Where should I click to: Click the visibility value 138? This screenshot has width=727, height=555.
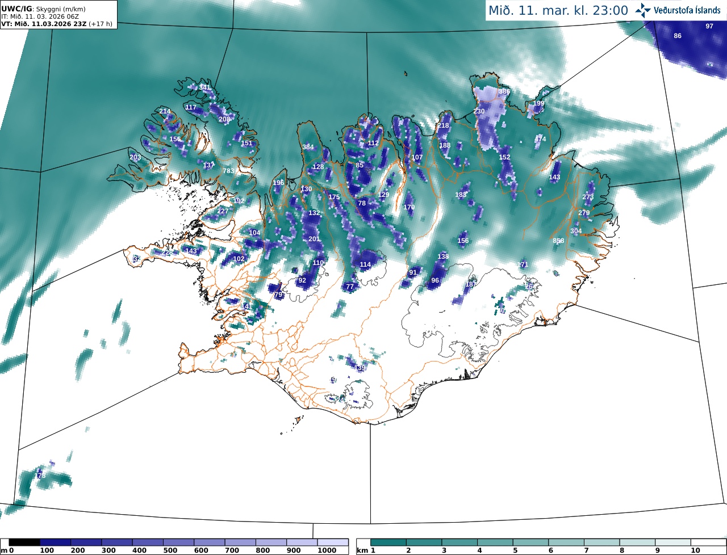[443, 257]
